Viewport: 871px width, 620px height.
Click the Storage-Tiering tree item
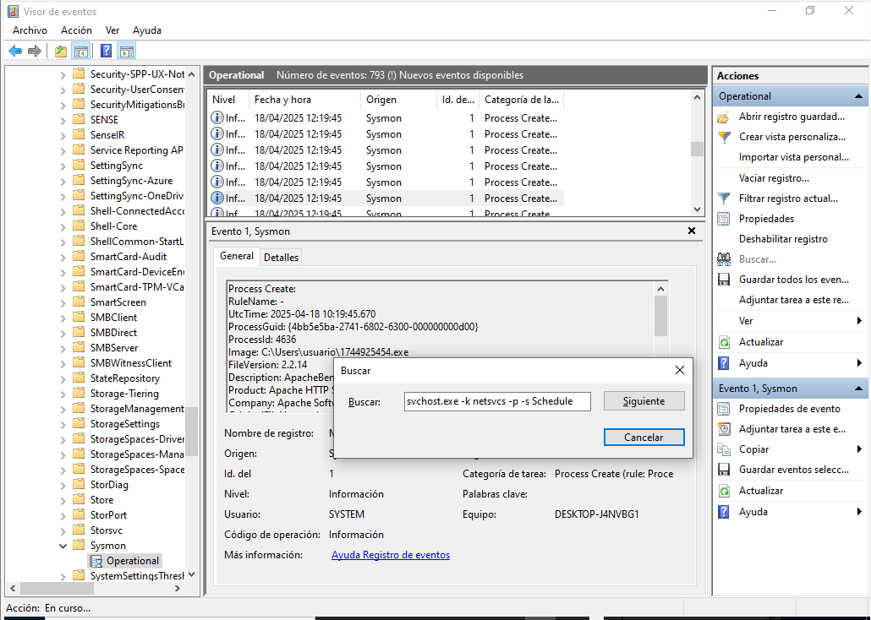(124, 394)
